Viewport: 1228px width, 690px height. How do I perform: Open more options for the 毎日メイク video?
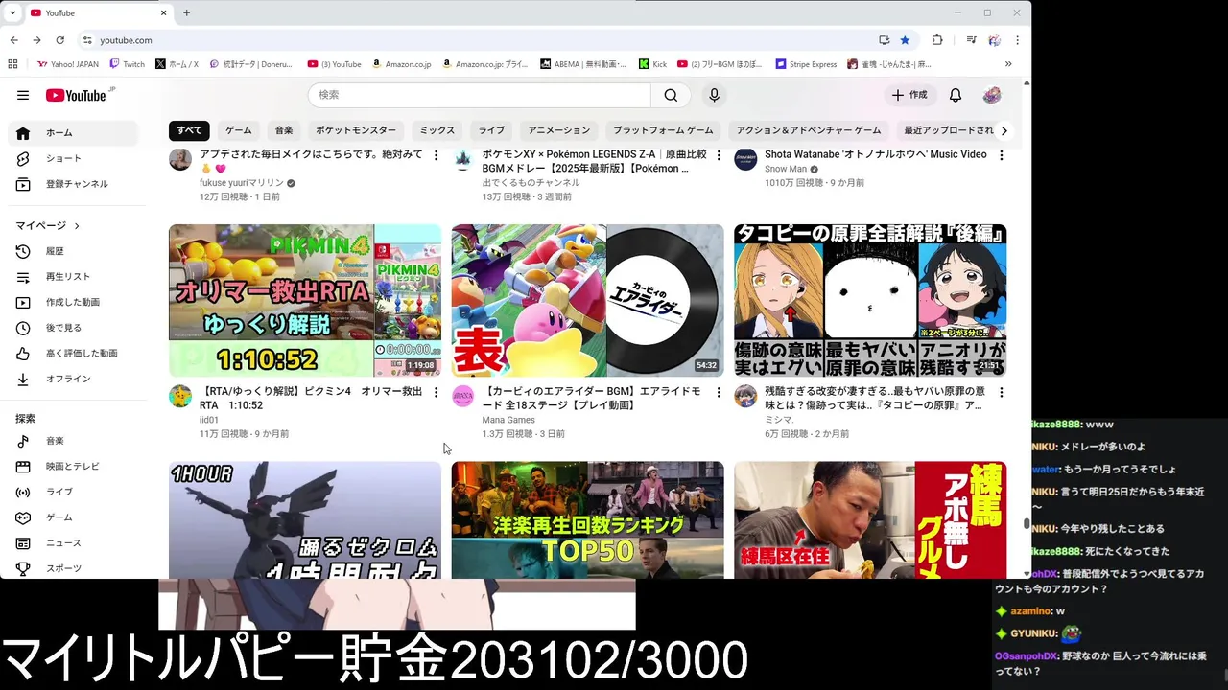click(x=436, y=155)
